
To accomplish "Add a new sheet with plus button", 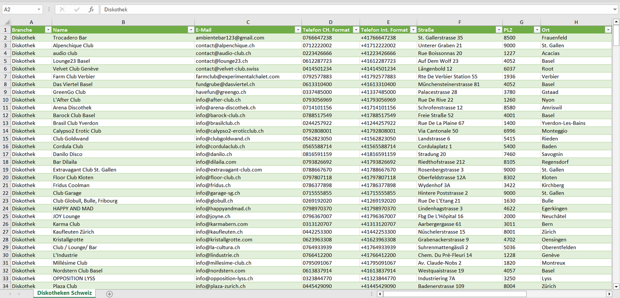I will (x=109, y=294).
